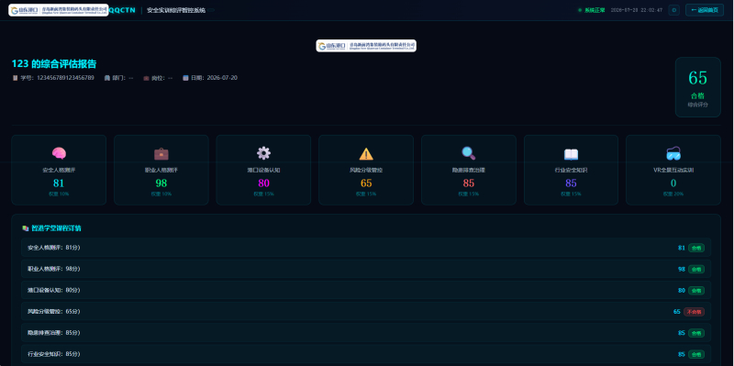
Task: Click the brain icon on 安全人格测评 card
Action: (59, 153)
